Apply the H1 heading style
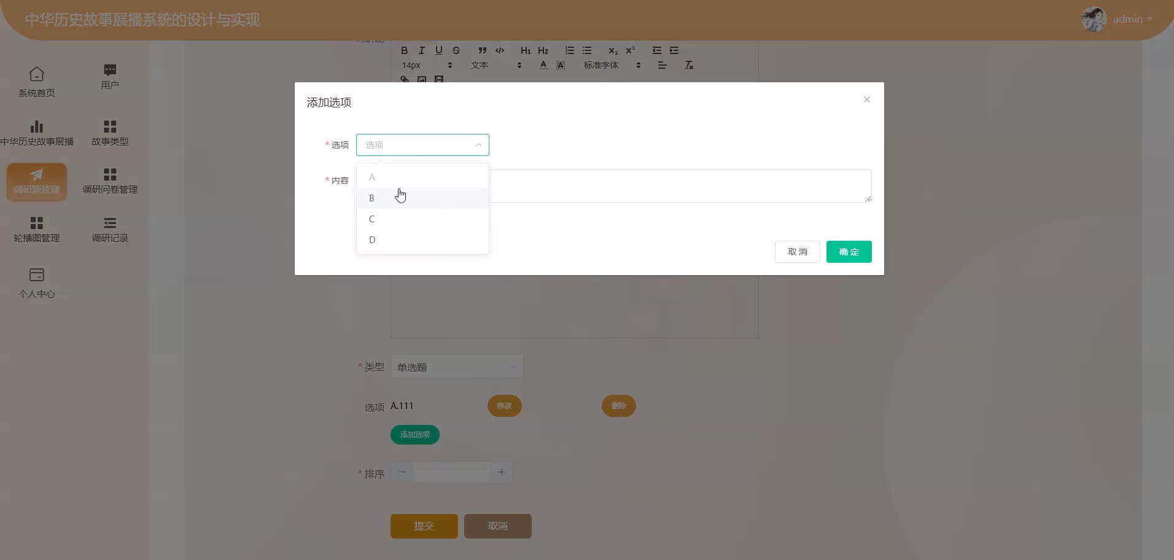Viewport: 1174px width, 560px height. (x=526, y=50)
